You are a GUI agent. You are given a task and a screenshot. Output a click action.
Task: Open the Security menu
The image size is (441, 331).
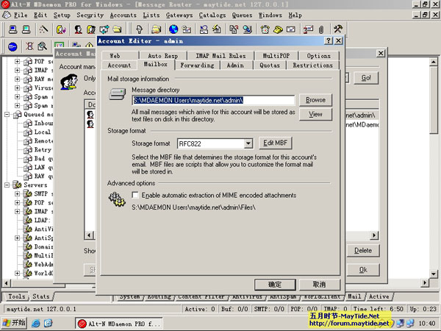[90, 15]
